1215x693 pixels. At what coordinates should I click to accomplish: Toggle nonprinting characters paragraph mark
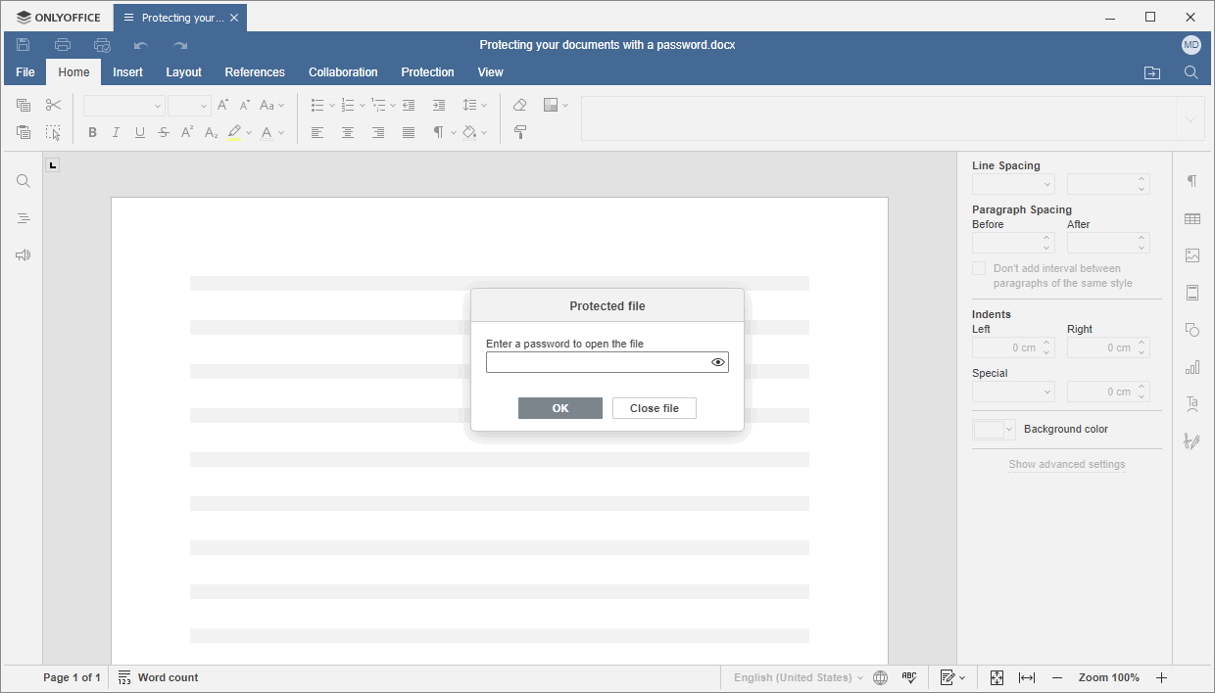click(x=440, y=133)
